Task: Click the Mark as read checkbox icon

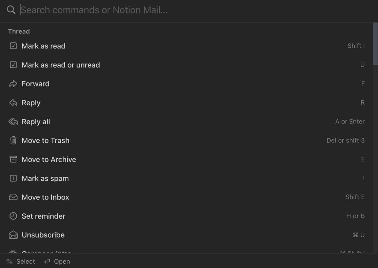Action: (x=13, y=46)
